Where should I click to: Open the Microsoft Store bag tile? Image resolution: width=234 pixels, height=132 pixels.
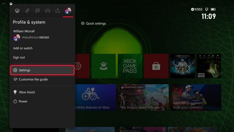point(156,66)
